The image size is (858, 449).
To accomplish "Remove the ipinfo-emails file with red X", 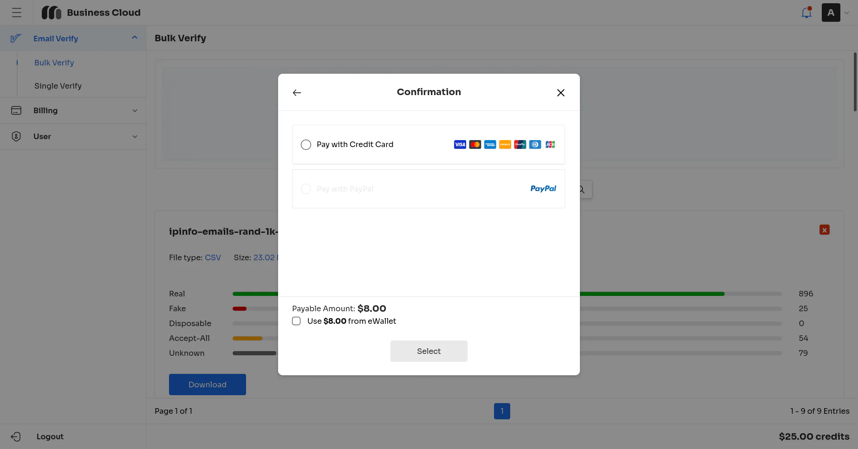I will click(x=825, y=230).
